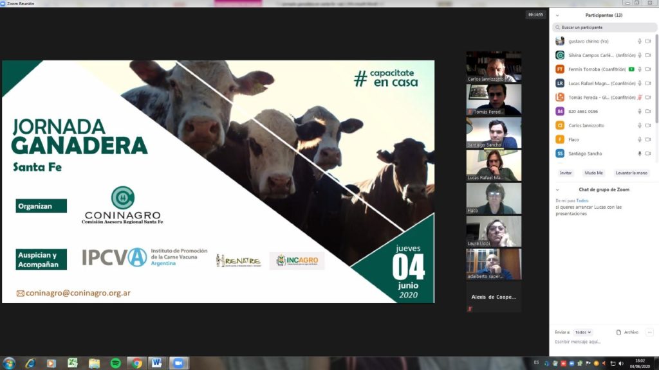
Task: Click Silvina Campos avatar in participants list
Action: coord(560,55)
